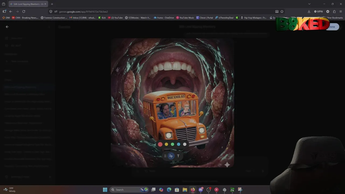Open the extensions puzzle icon
The height and width of the screenshot is (194, 345).
334,12
